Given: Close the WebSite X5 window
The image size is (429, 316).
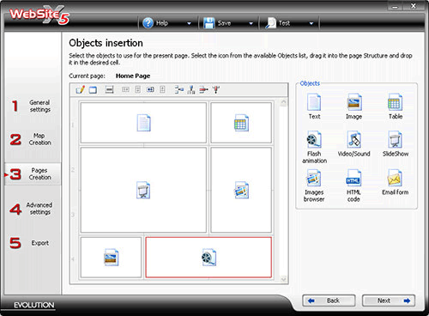Looking at the screenshot, I should [x=414, y=6].
